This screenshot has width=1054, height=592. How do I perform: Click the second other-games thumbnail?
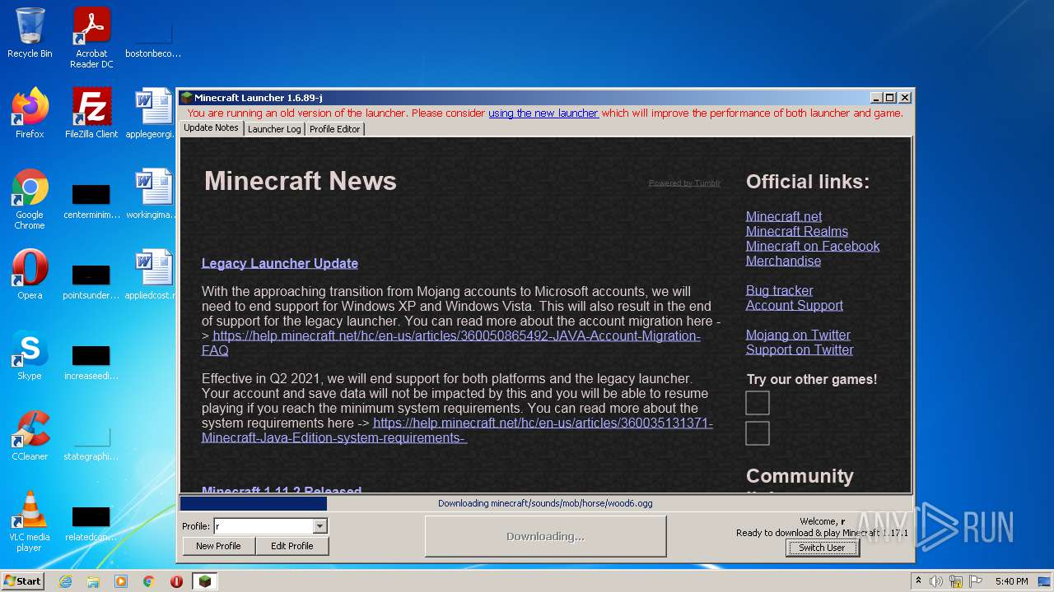point(758,433)
